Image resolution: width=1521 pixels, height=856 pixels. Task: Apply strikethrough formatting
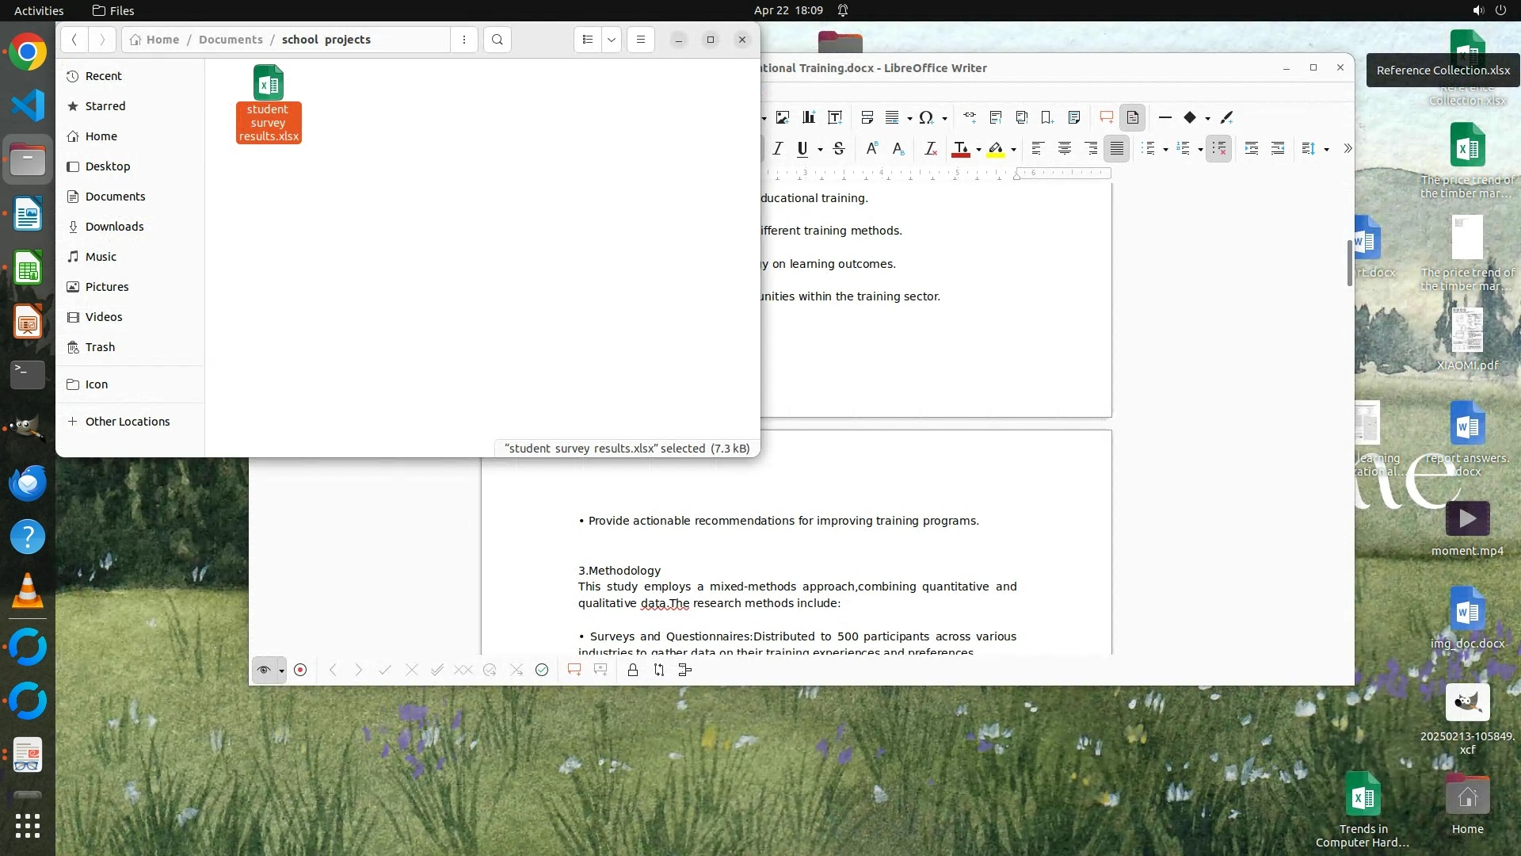point(839,148)
